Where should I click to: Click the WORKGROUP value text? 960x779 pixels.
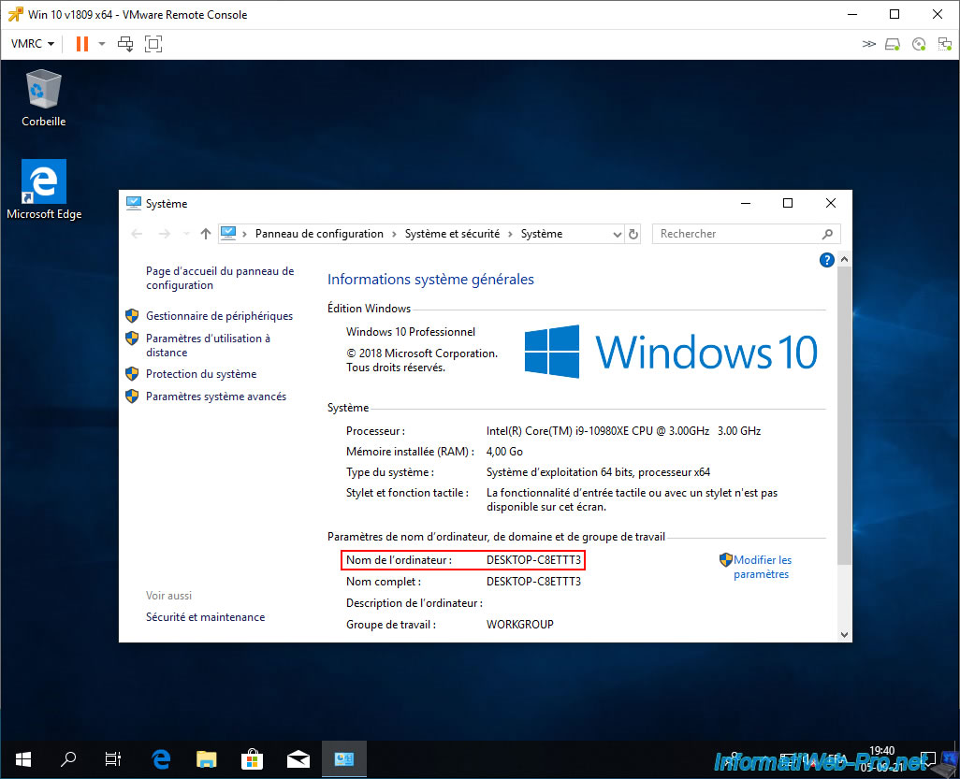(x=520, y=624)
